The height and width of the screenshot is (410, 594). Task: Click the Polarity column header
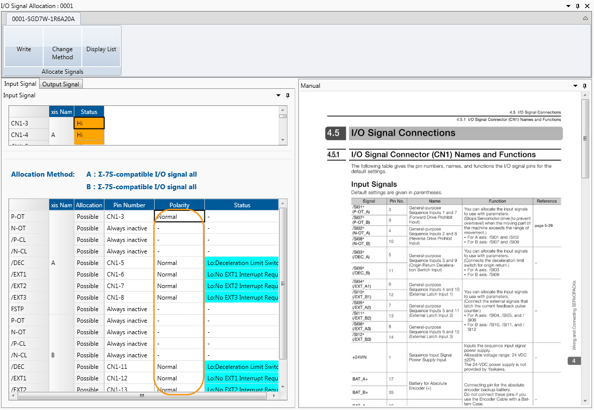tap(179, 205)
